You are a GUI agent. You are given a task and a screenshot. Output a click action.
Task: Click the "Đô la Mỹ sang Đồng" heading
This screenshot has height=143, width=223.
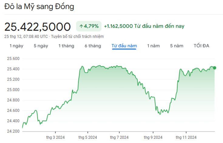tap(39, 7)
